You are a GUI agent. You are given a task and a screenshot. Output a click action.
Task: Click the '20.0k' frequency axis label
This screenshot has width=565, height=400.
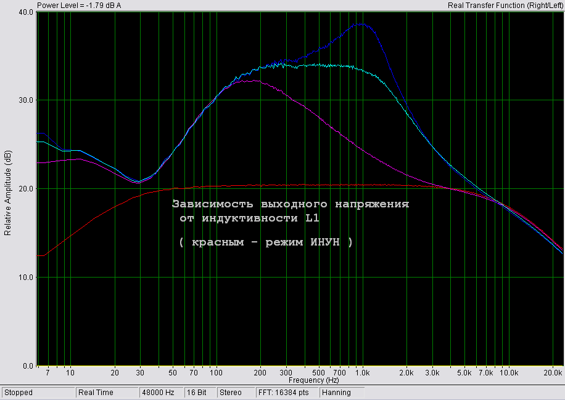553,373
